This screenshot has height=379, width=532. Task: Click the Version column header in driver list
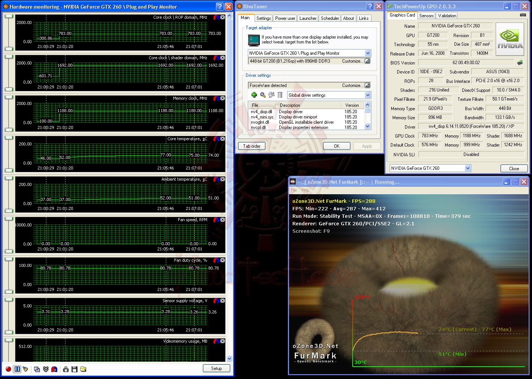click(x=352, y=105)
